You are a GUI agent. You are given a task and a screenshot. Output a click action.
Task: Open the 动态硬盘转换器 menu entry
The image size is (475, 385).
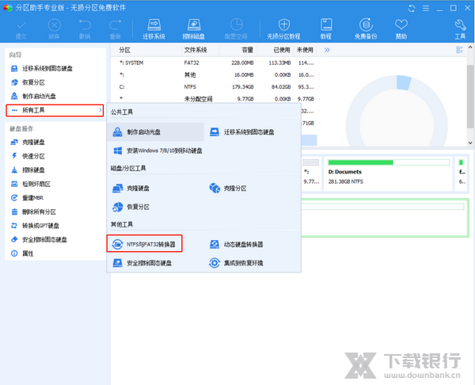[236, 244]
